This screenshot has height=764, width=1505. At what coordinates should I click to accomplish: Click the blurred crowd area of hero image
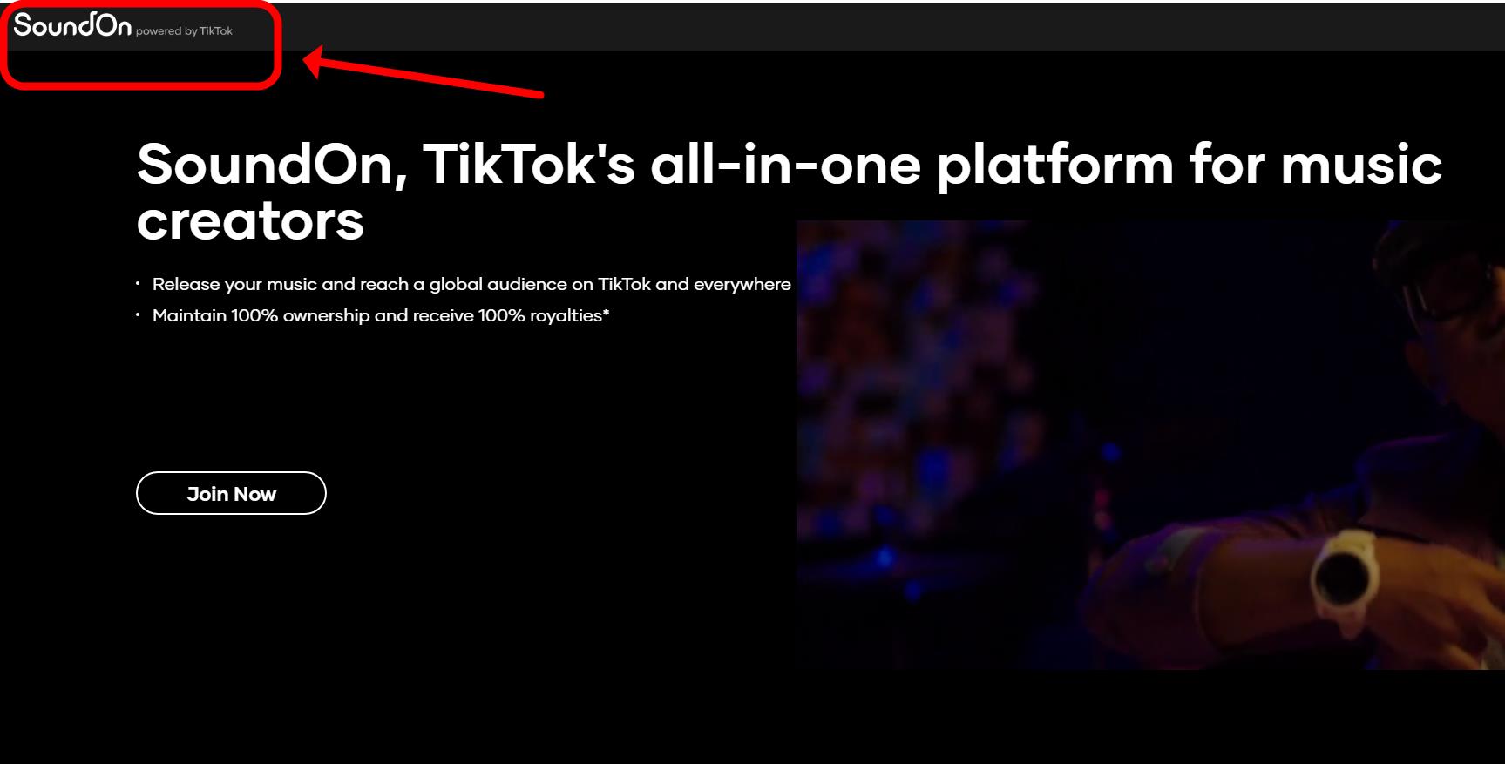coord(915,392)
